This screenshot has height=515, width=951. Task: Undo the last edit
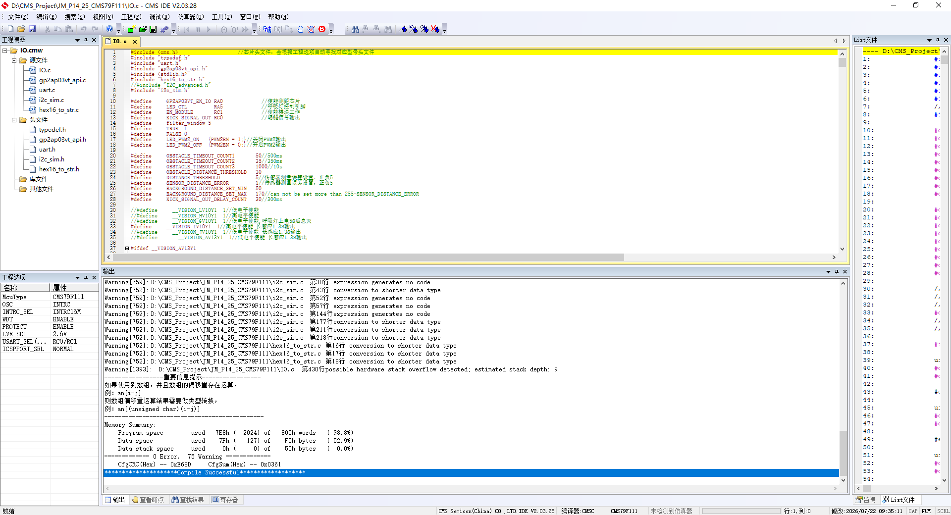pyautogui.click(x=84, y=29)
